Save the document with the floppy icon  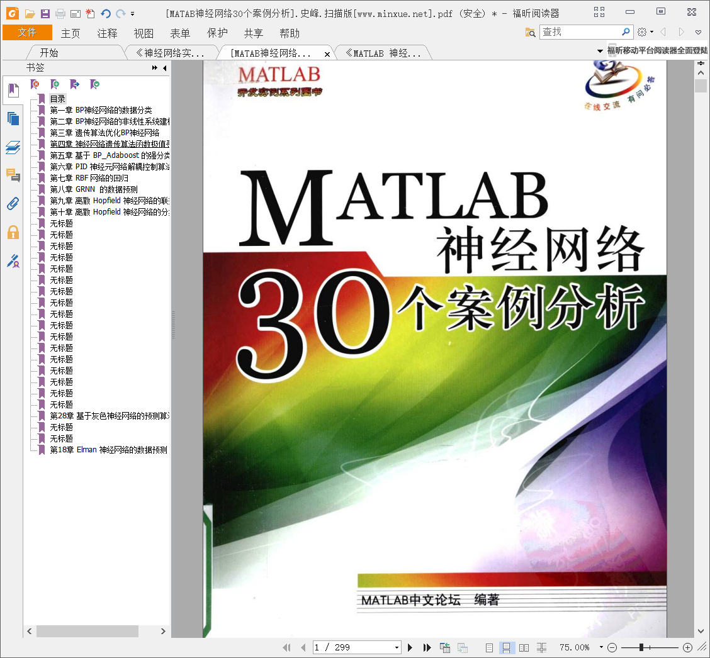tap(45, 14)
